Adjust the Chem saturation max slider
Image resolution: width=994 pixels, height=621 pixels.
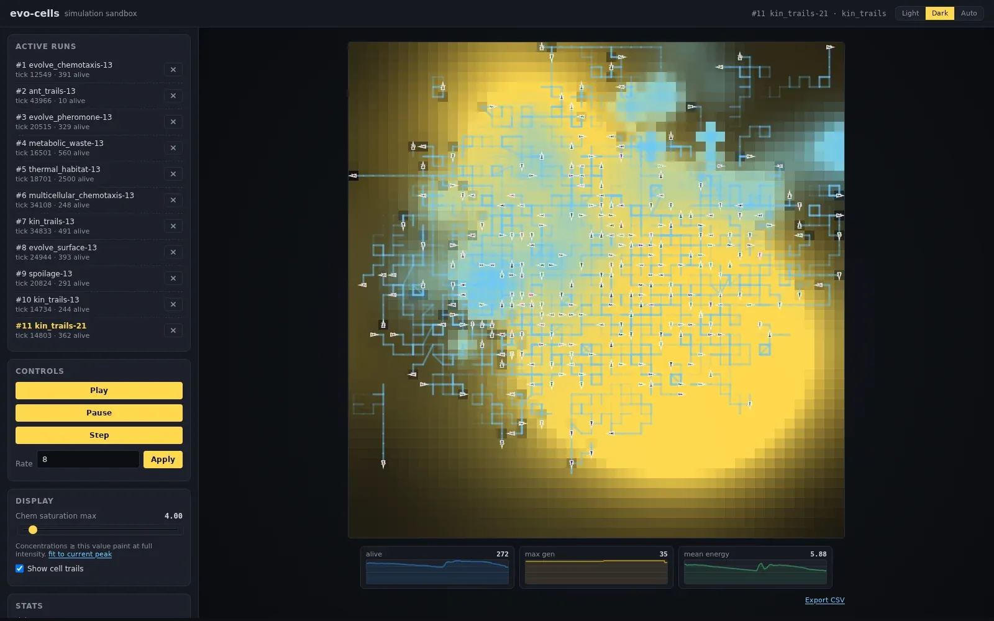99,530
